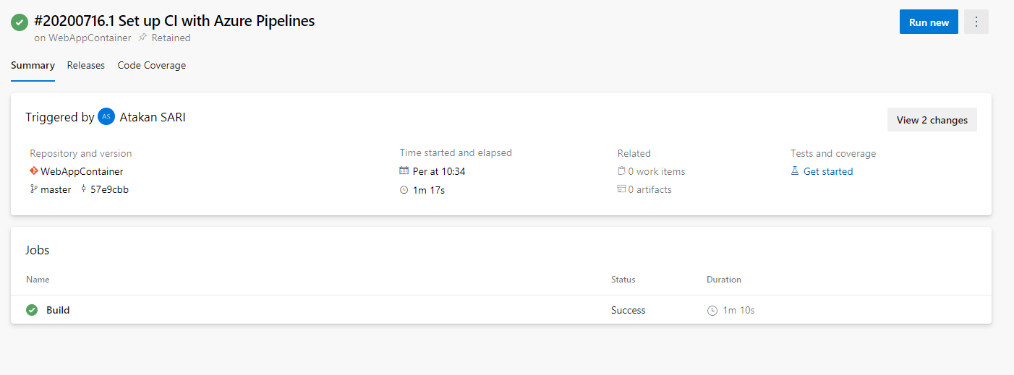Click the flask icon beside Get started
Viewport: 1014px width, 375px height.
(795, 171)
